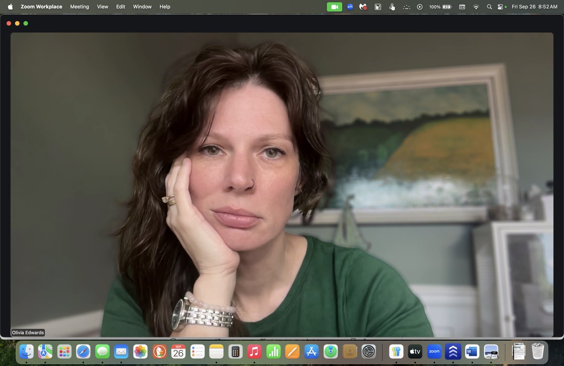
Task: Open the Help menu
Action: (x=165, y=7)
